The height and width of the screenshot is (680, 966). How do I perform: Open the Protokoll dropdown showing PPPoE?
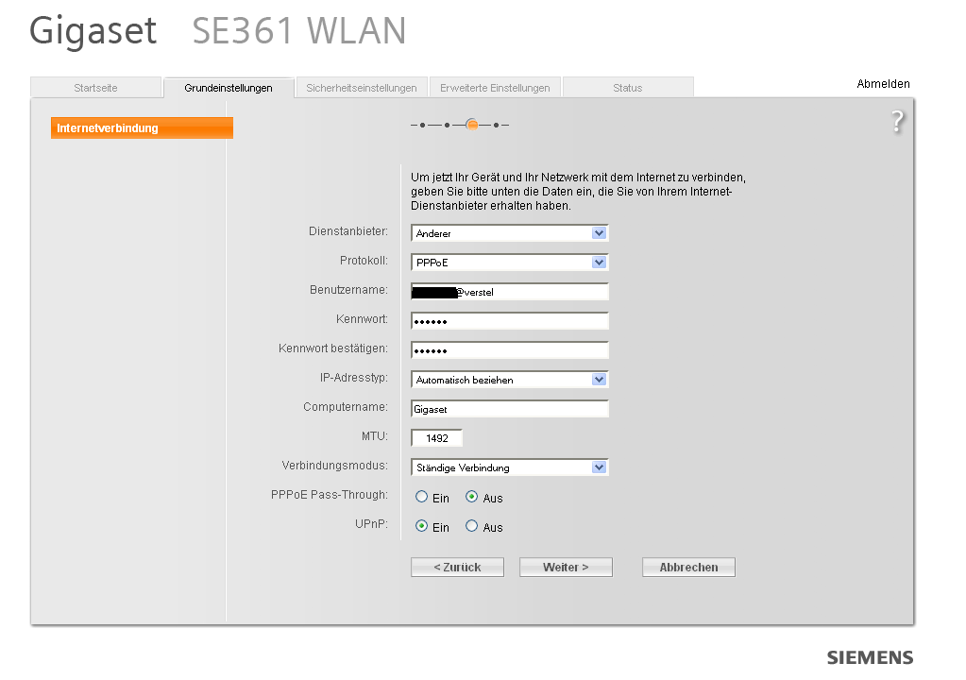click(510, 263)
